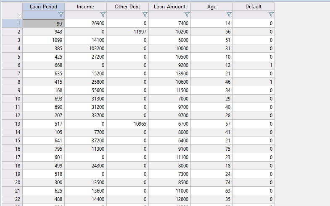330x206 pixels.
Task: Select row header 22
Action: (12, 199)
